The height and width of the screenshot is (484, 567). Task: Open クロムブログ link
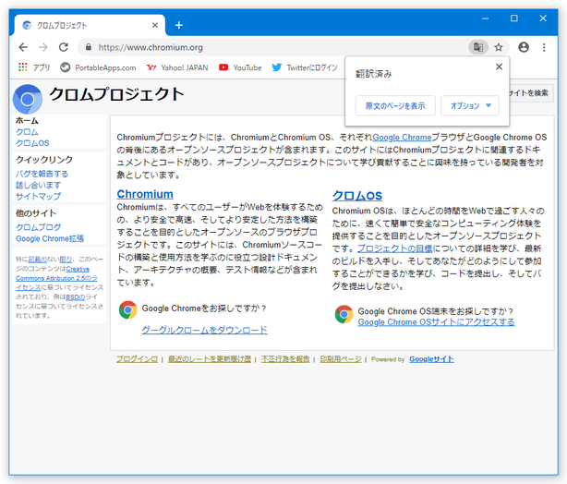coord(38,227)
